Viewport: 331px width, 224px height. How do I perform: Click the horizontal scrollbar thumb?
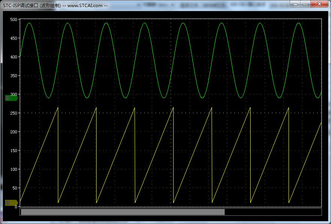click(123, 212)
